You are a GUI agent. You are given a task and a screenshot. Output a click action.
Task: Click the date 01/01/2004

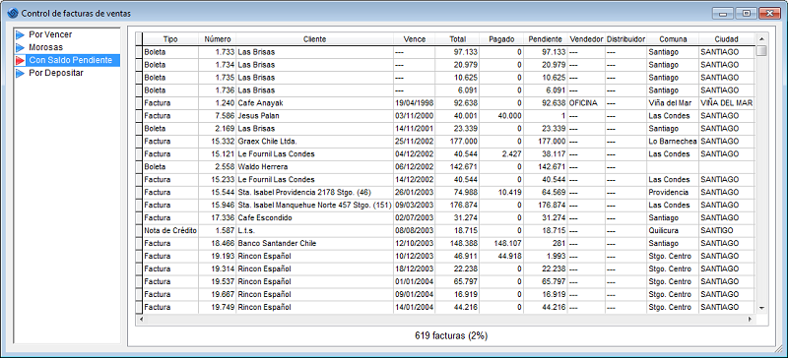(x=414, y=281)
